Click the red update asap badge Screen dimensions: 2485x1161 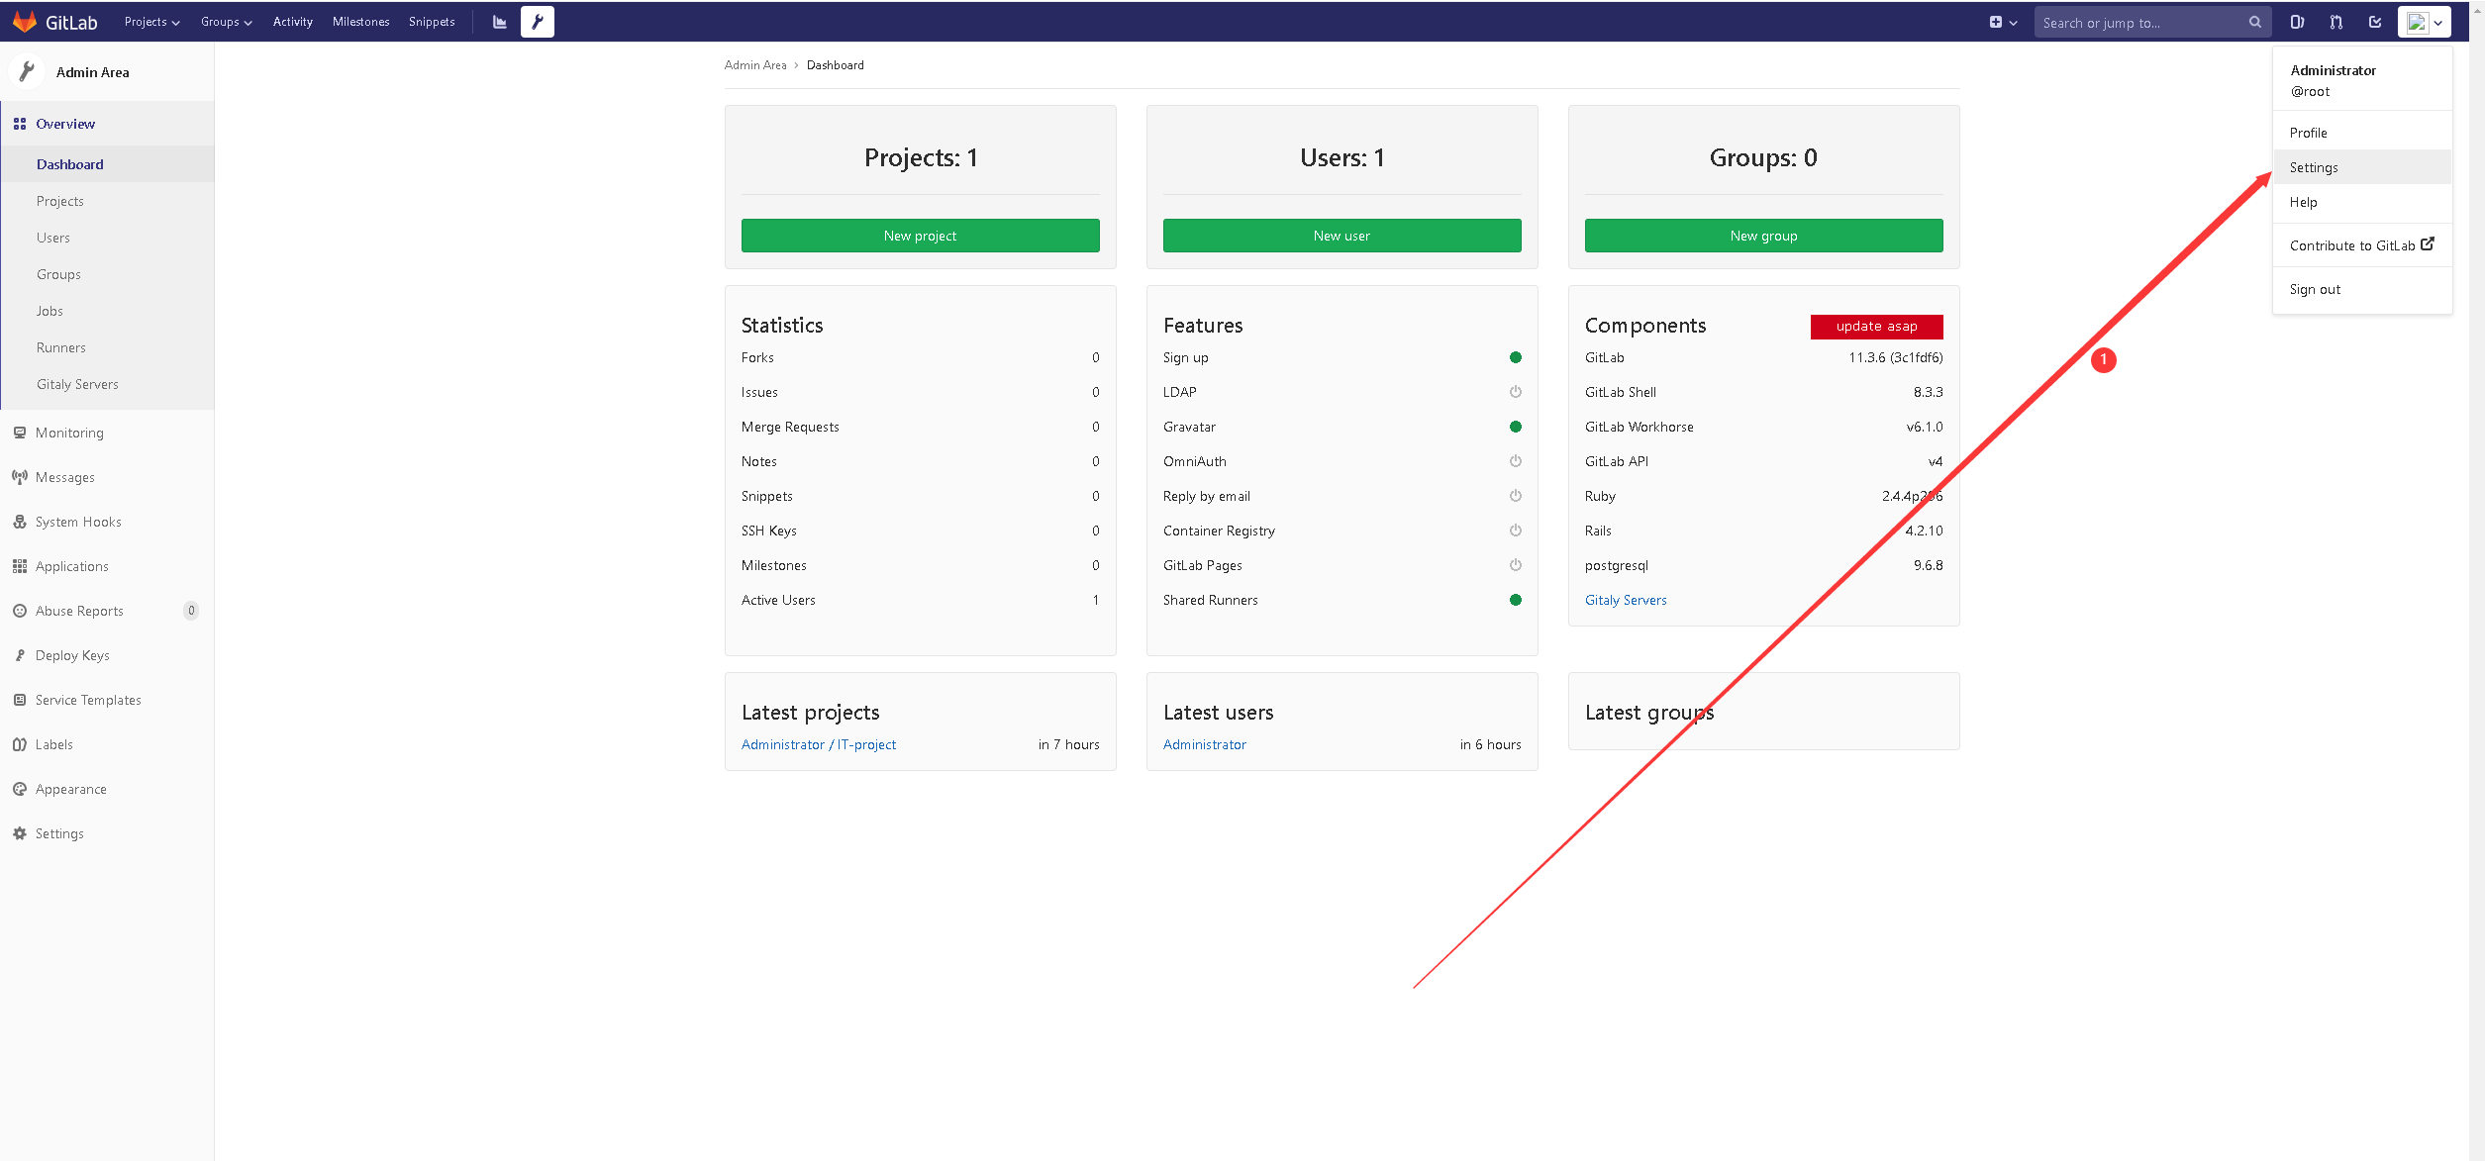pyautogui.click(x=1876, y=327)
